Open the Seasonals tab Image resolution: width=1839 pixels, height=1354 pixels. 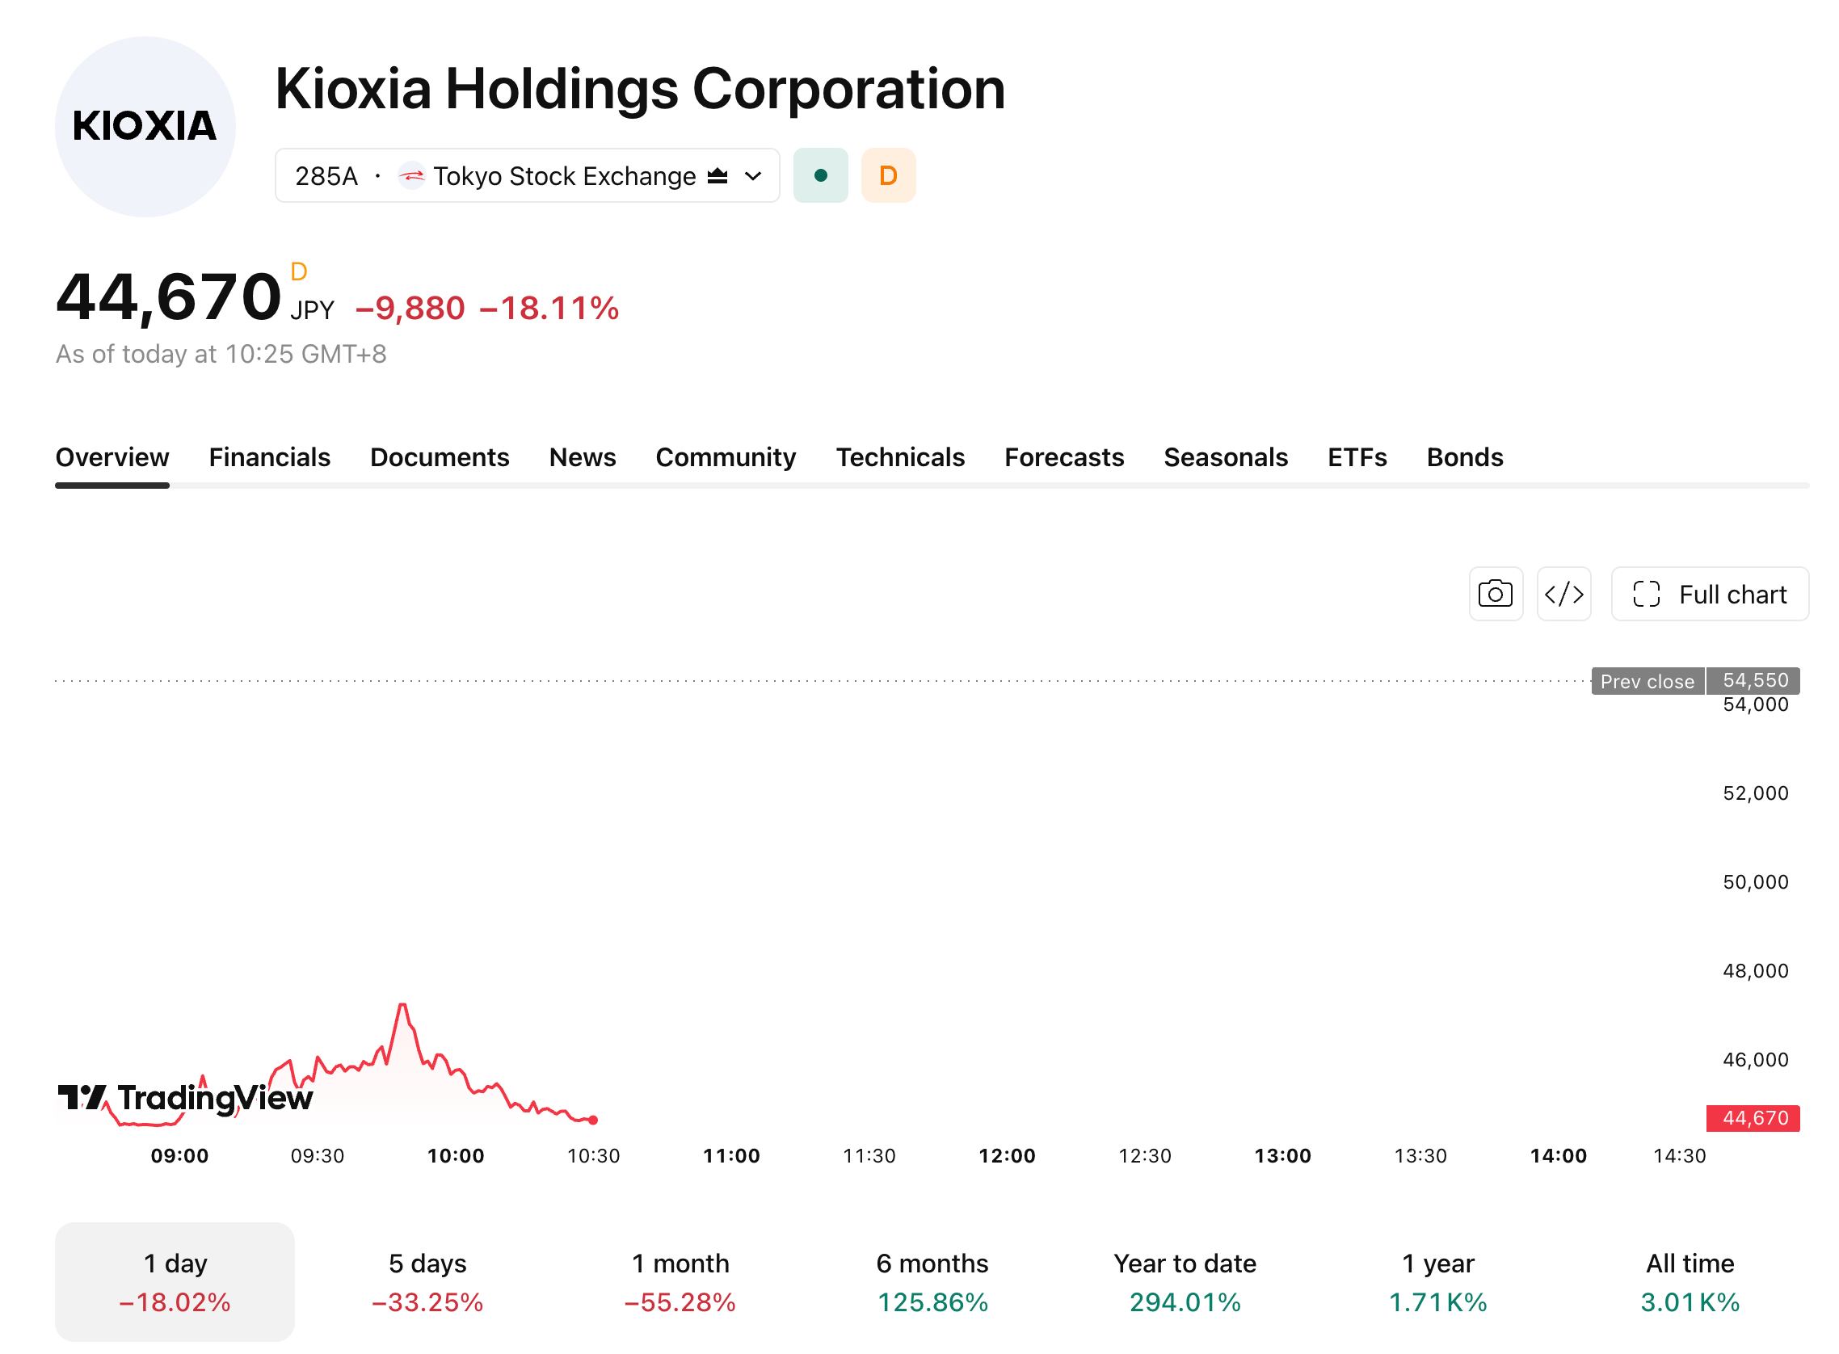[x=1226, y=457]
